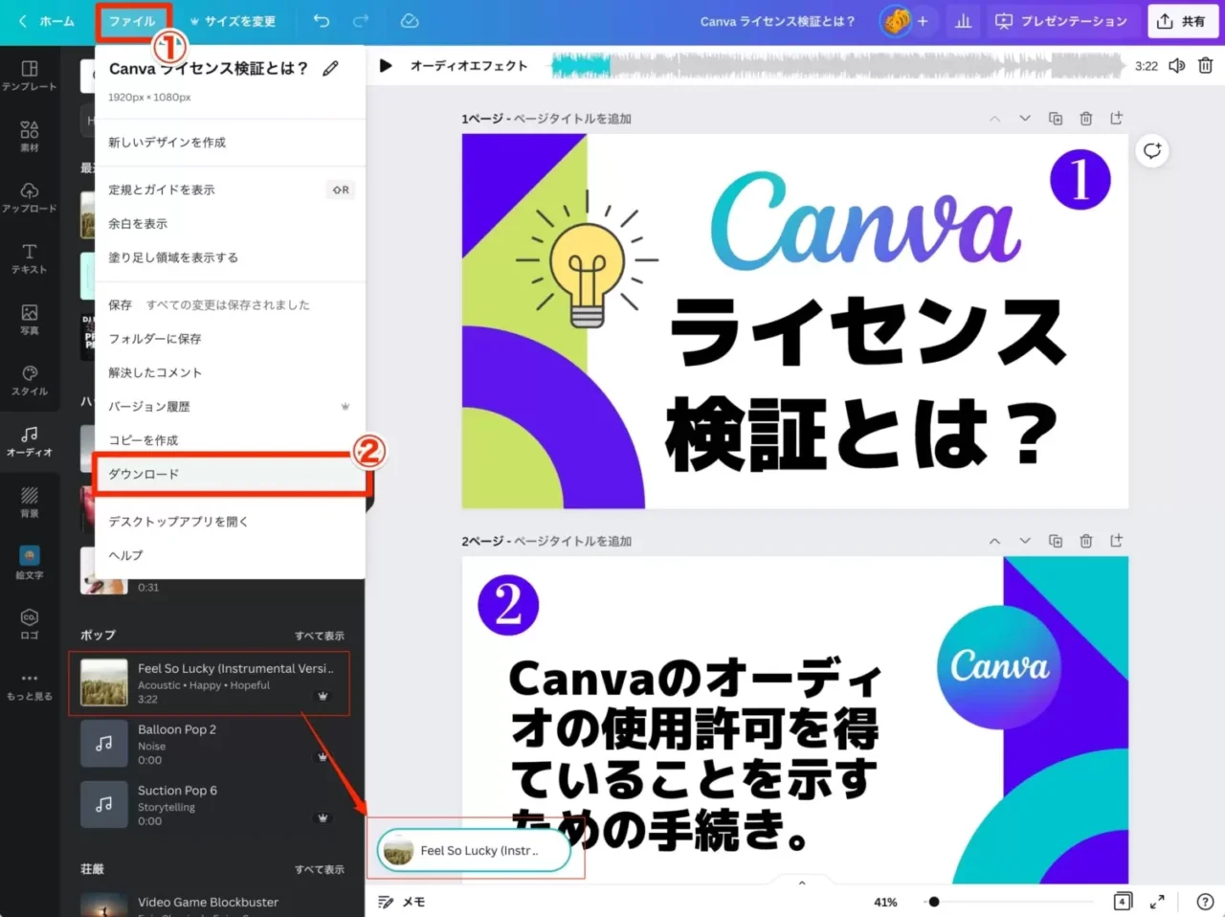Open 解決したコメント from file menu
1225x917 pixels.
(230, 372)
